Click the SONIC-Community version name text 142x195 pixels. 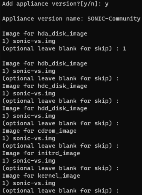pos(114,19)
